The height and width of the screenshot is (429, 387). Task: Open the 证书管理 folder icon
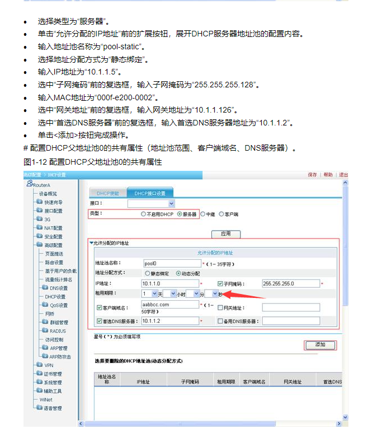point(40,374)
